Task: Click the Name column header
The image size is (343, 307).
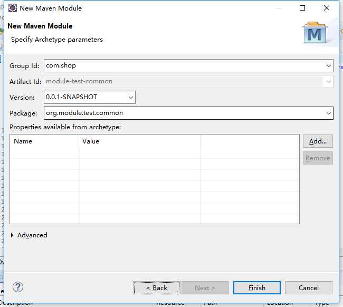Action: pyautogui.click(x=44, y=141)
